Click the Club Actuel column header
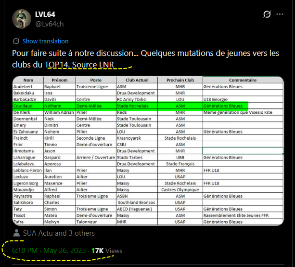The height and width of the screenshot is (267, 295). coord(137,80)
